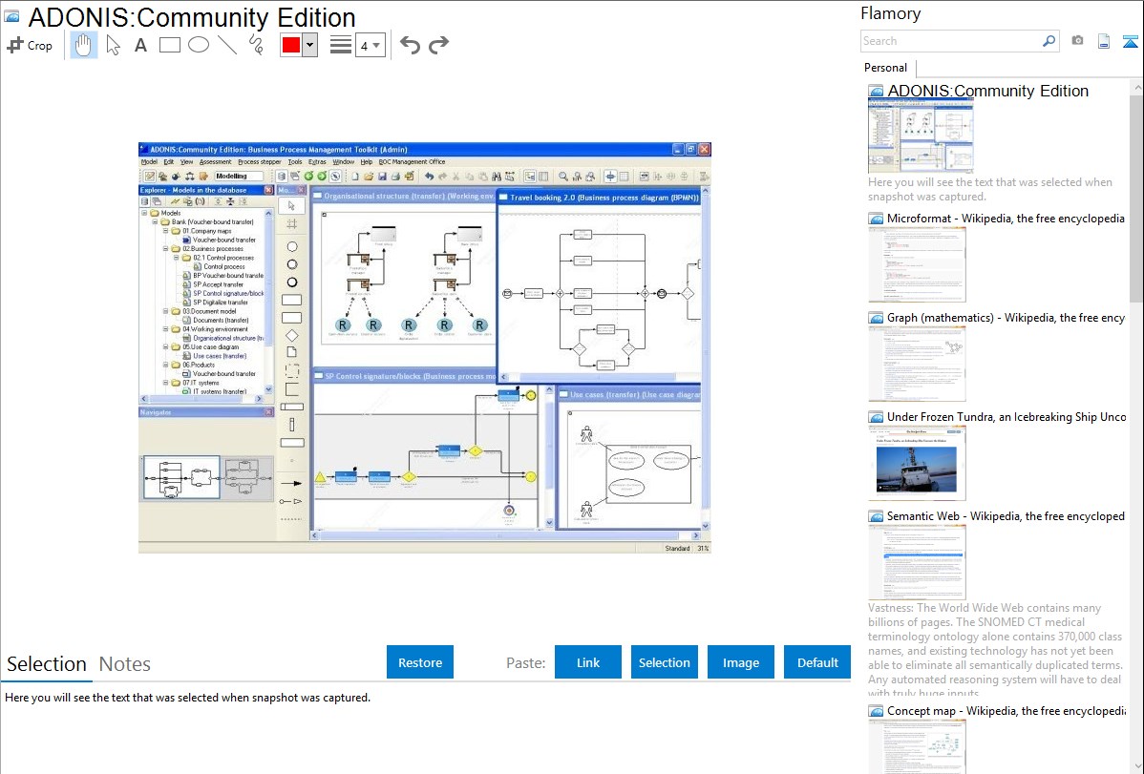Click '02.1 Control processes' in ADONIS tree
Image resolution: width=1144 pixels, height=774 pixels.
tap(223, 258)
